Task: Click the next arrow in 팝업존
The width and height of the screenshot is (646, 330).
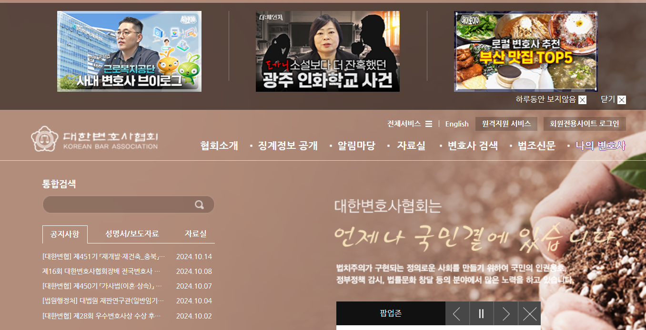Action: point(506,314)
